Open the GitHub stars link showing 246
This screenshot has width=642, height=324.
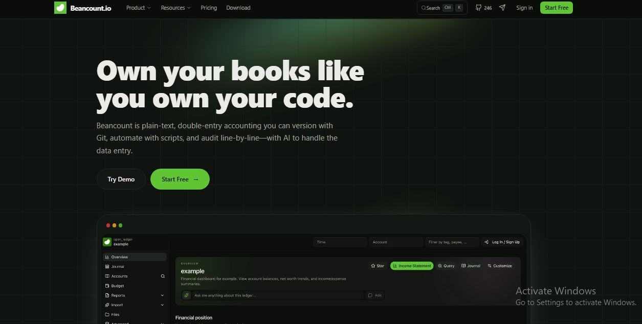coord(483,8)
